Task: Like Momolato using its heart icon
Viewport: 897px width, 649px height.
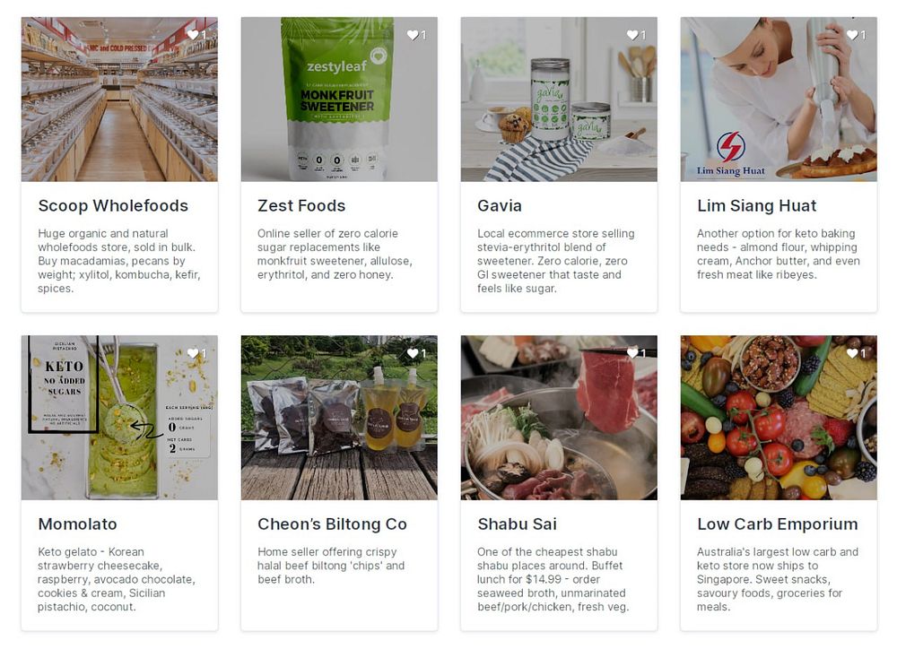Action: (193, 353)
